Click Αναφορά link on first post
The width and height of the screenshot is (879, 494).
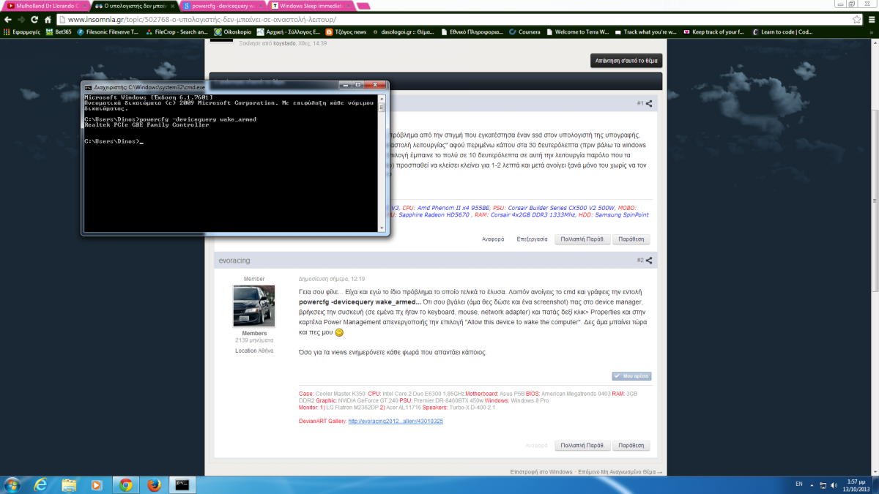[492, 239]
